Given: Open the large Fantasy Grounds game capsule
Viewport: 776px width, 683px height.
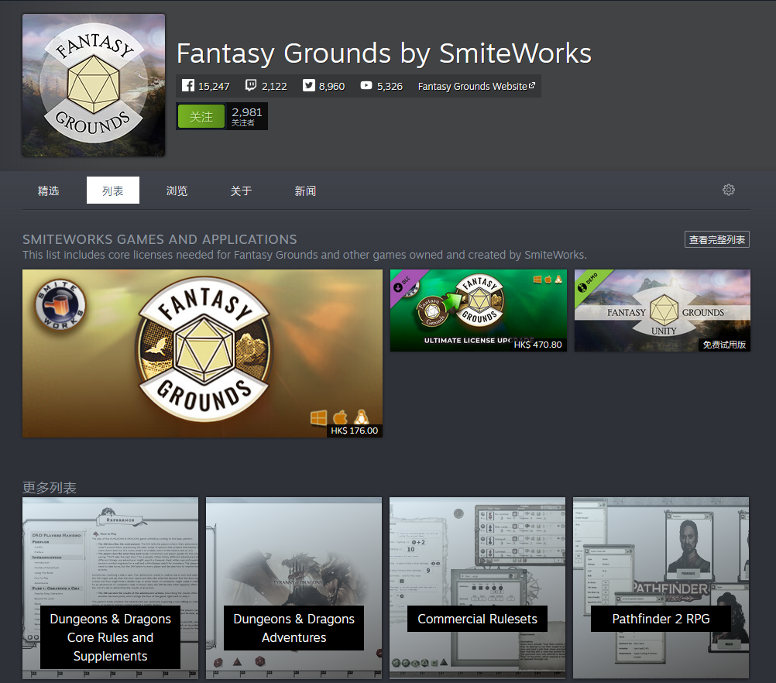Looking at the screenshot, I should coord(202,353).
